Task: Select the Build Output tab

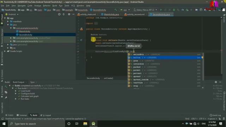Action: point(19,82)
